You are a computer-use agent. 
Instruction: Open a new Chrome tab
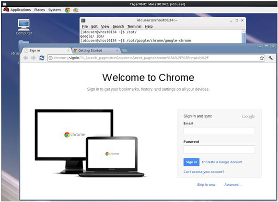click(x=125, y=51)
